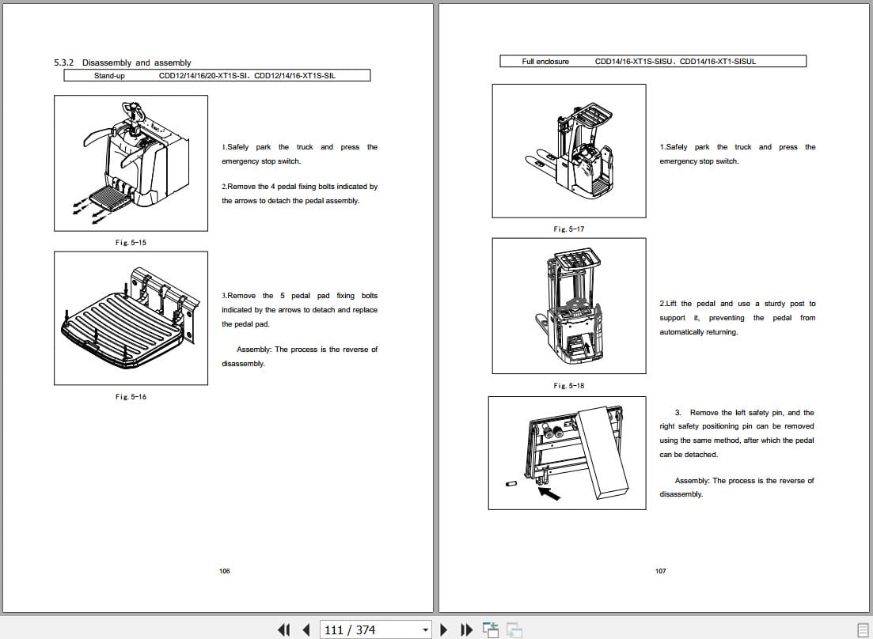Viewport: 873px width, 639px height.
Task: Select the Fig.5-16 pedal pad diagram
Action: coord(131,318)
